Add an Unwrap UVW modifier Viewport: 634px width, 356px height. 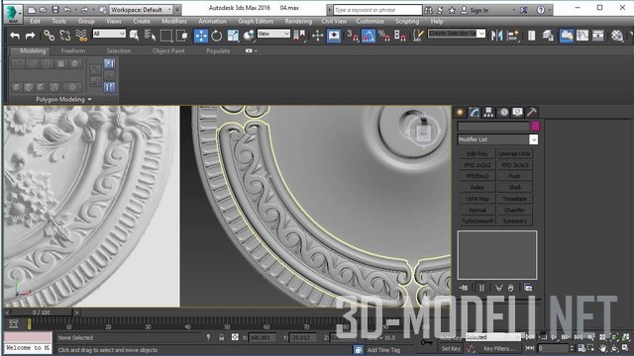click(514, 154)
